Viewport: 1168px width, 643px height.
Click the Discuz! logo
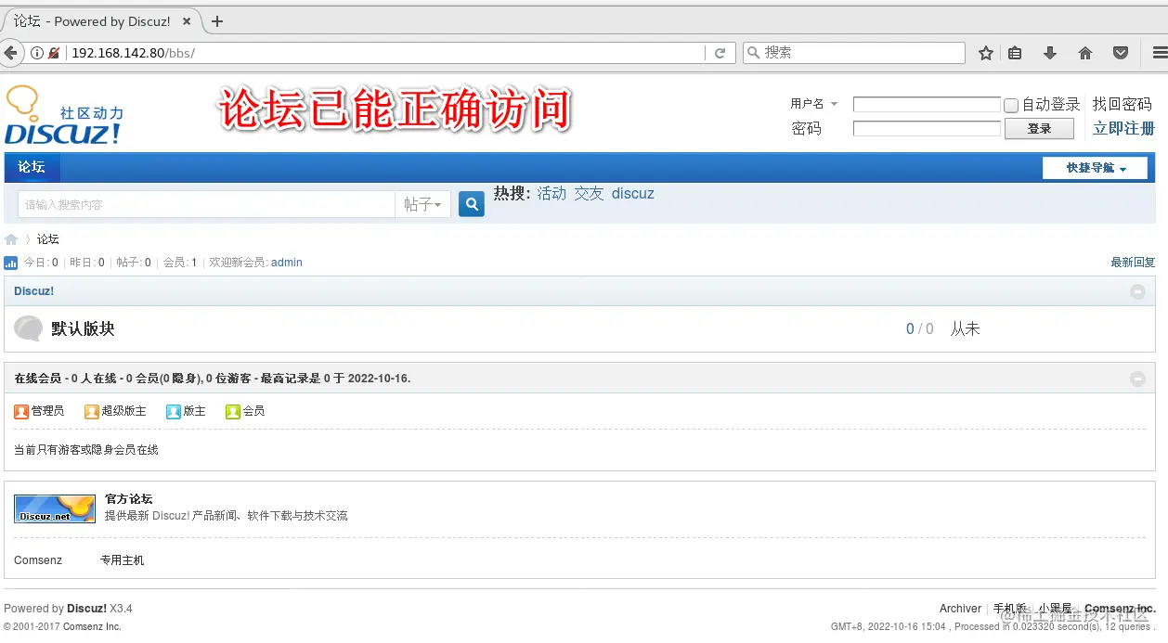(x=64, y=116)
